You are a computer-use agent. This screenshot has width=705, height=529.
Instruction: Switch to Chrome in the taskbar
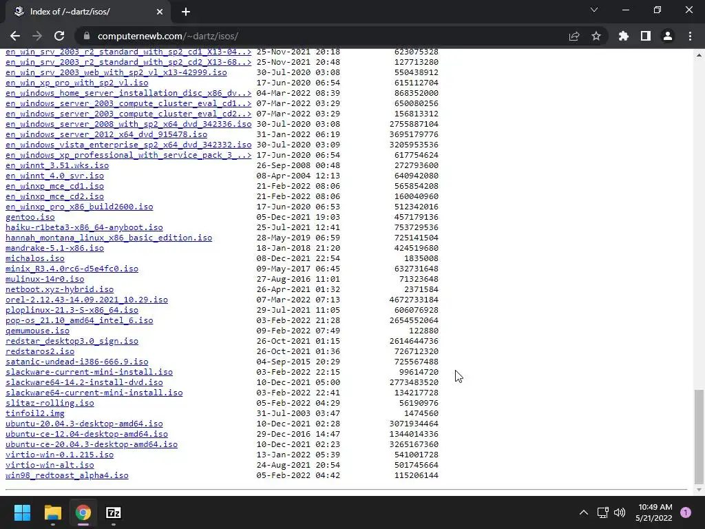click(x=83, y=512)
